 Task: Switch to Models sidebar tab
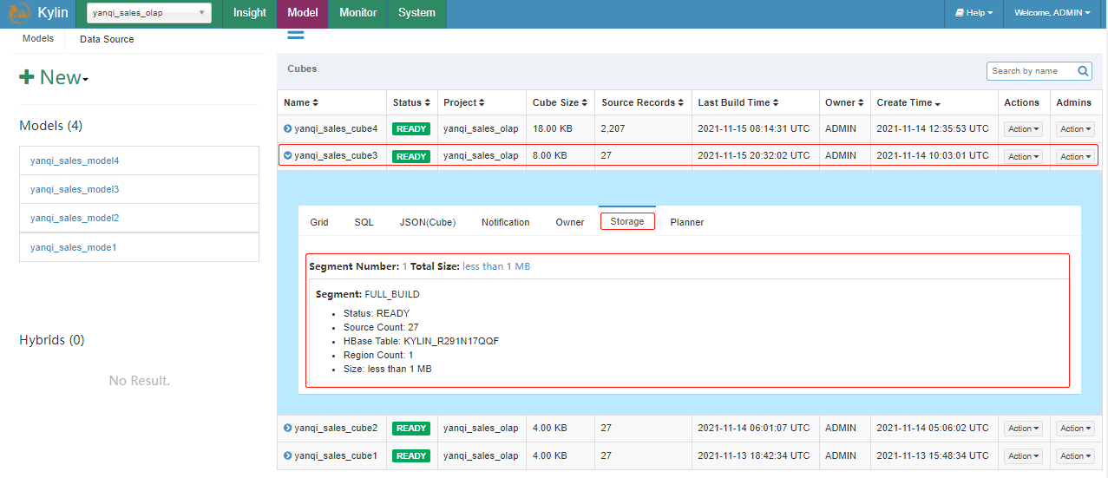pyautogui.click(x=38, y=39)
